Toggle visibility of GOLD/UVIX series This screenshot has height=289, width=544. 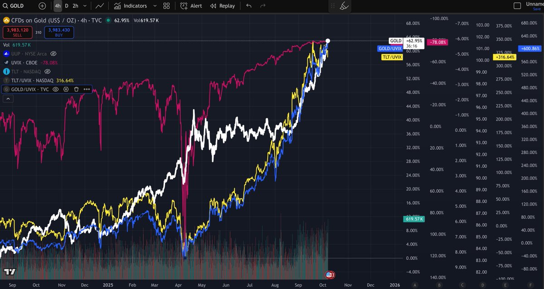[x=56, y=89]
